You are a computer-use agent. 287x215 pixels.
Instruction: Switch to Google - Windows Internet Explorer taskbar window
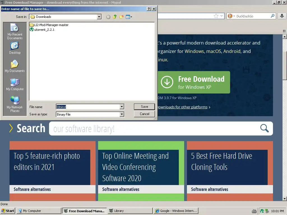click(x=176, y=211)
